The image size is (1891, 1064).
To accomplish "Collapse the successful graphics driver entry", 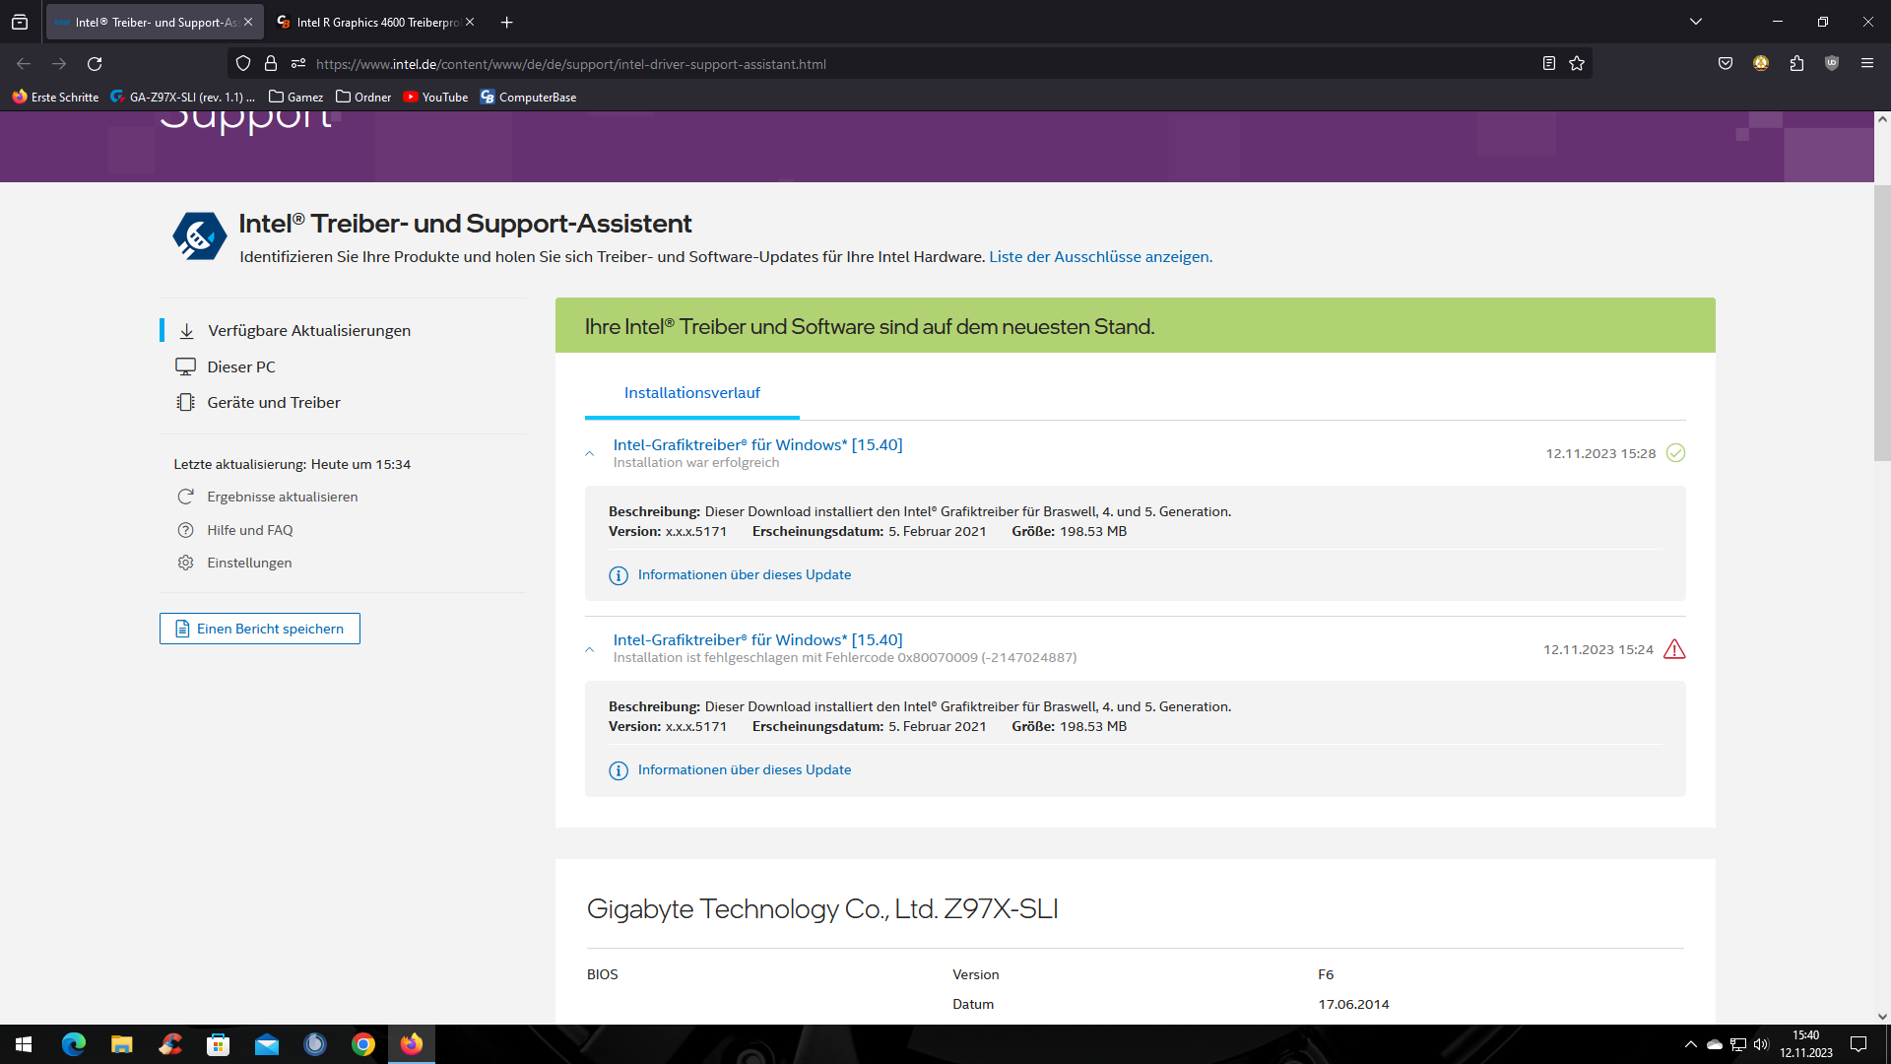I will (590, 454).
